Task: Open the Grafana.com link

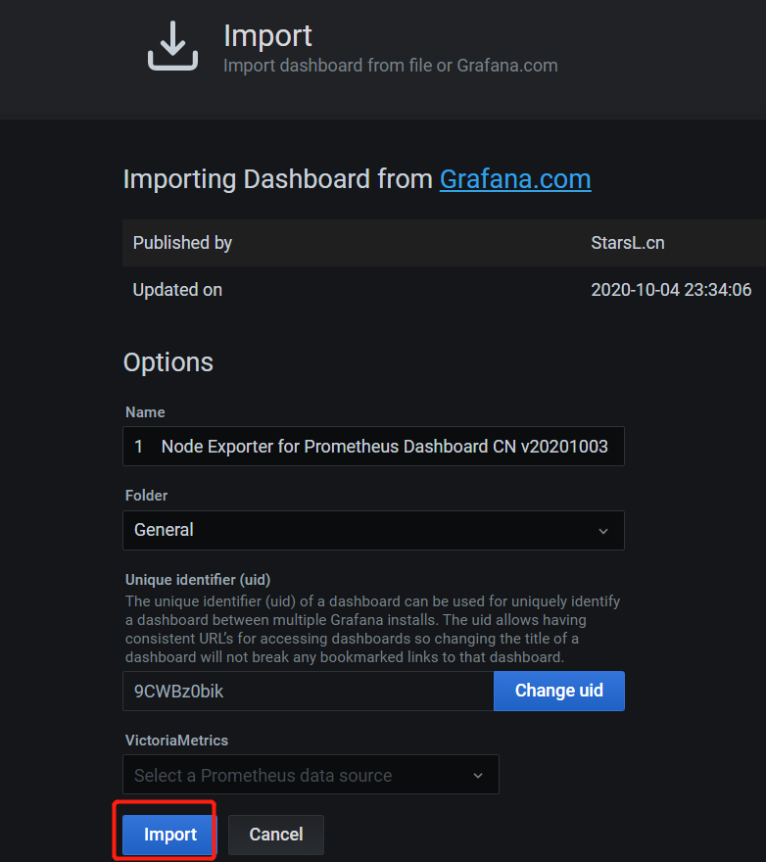Action: click(x=515, y=179)
